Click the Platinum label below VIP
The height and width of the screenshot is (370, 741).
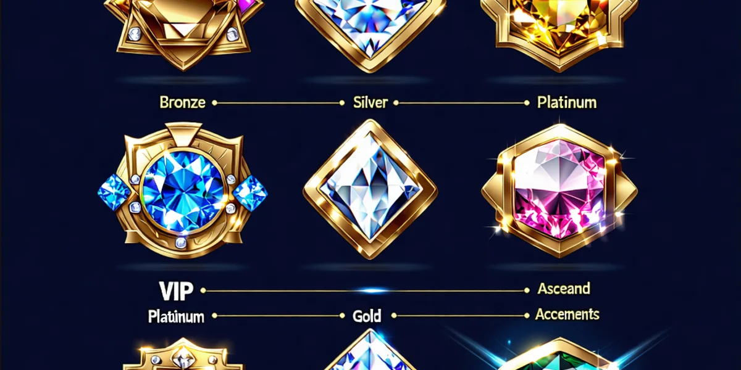[x=176, y=317]
